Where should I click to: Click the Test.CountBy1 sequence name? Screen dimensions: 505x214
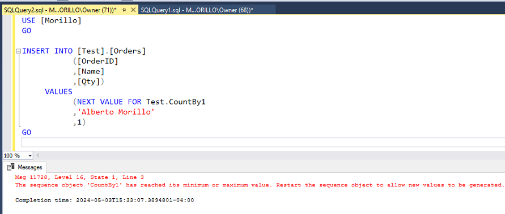click(176, 102)
